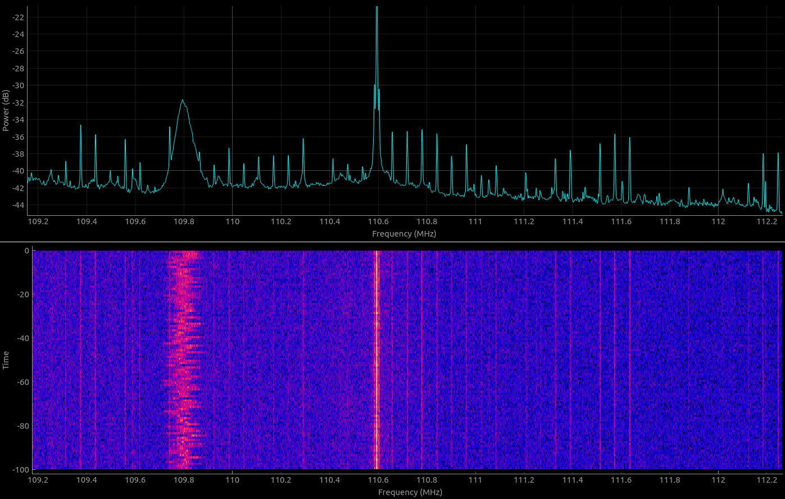The width and height of the screenshot is (785, 499).
Task: Click "Frequency (MHz)" label below the waterfall
Action: (x=410, y=492)
